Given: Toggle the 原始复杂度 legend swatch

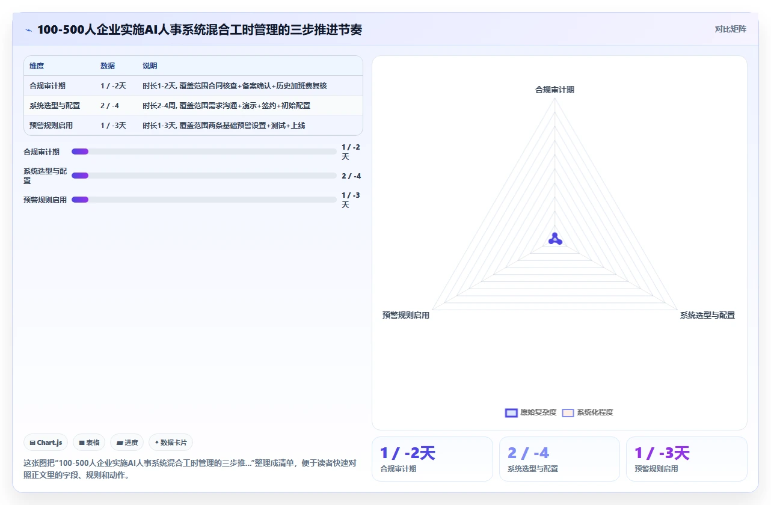Looking at the screenshot, I should click(x=511, y=412).
